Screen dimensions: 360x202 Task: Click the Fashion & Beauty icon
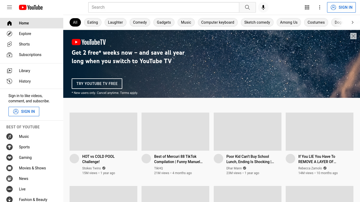click(x=9, y=200)
